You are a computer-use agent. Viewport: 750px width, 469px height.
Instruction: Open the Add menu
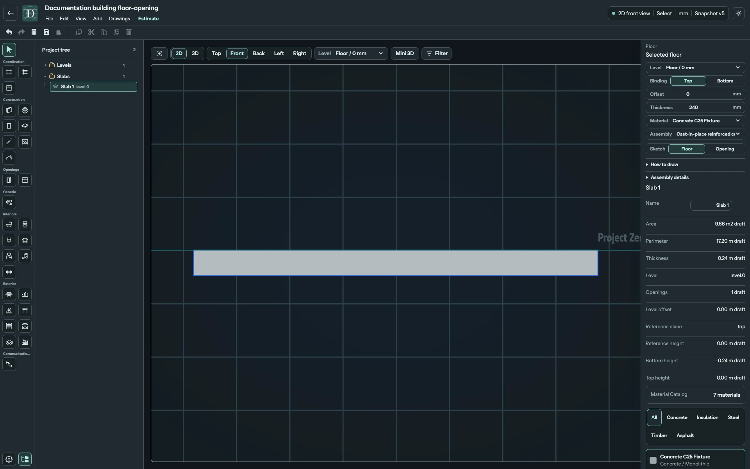(x=98, y=19)
